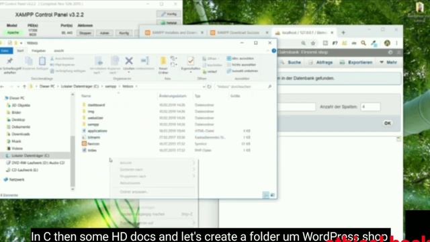Click the back arrow in Explorer
Screen dimensions: 430x242
pyautogui.click(x=2, y=87)
